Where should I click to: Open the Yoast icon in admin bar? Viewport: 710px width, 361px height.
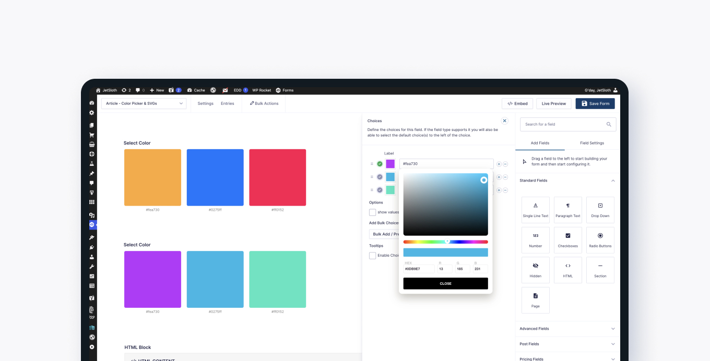tap(171, 90)
